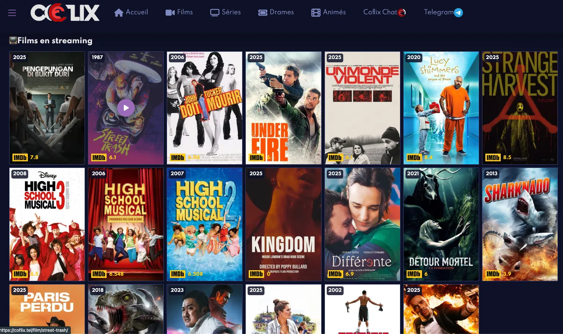The width and height of the screenshot is (563, 334).
Task: Click the red Coflix Chat icon
Action: tap(402, 13)
